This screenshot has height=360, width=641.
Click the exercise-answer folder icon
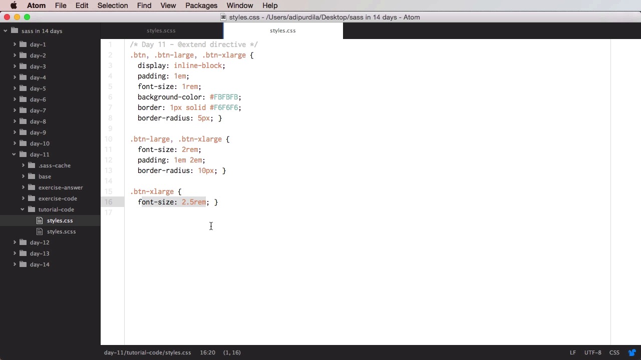(x=32, y=187)
